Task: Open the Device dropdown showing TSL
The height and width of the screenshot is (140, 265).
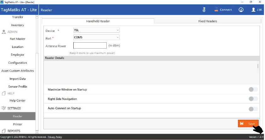Action: point(96,30)
